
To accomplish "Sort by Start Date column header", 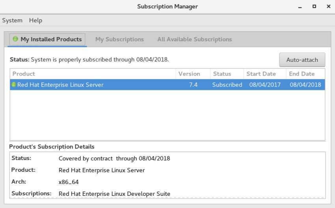I will click(265, 74).
